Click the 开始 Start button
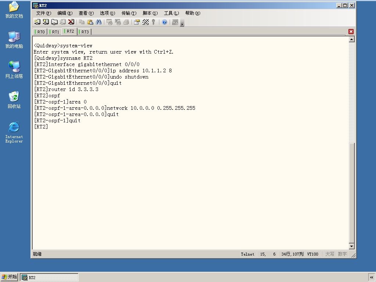This screenshot has height=282, width=376. [9, 277]
